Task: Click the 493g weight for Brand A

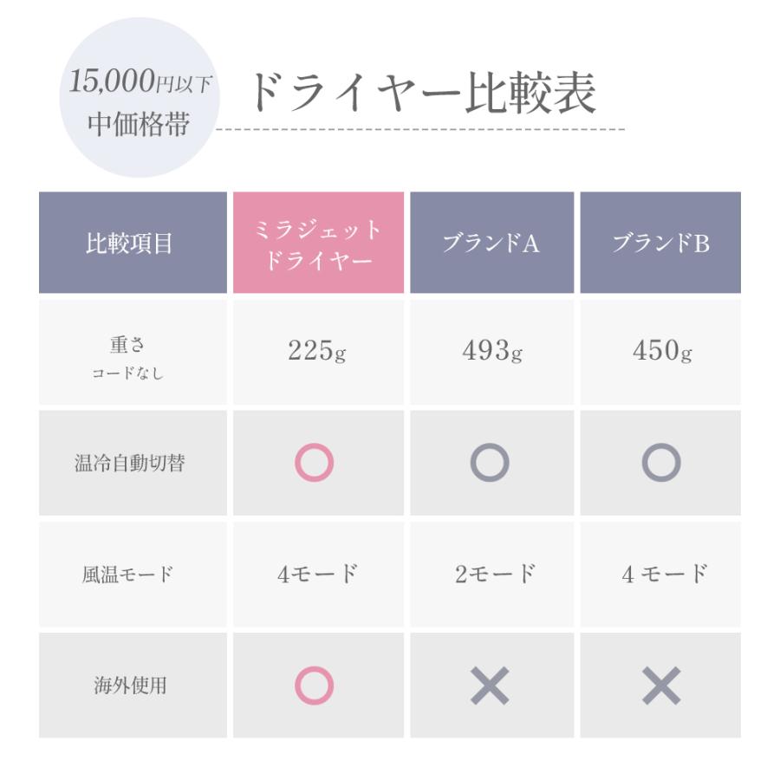Action: point(491,351)
